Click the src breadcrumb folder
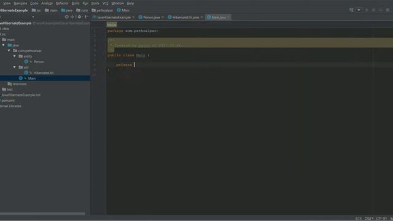This screenshot has width=393, height=221. 36,10
